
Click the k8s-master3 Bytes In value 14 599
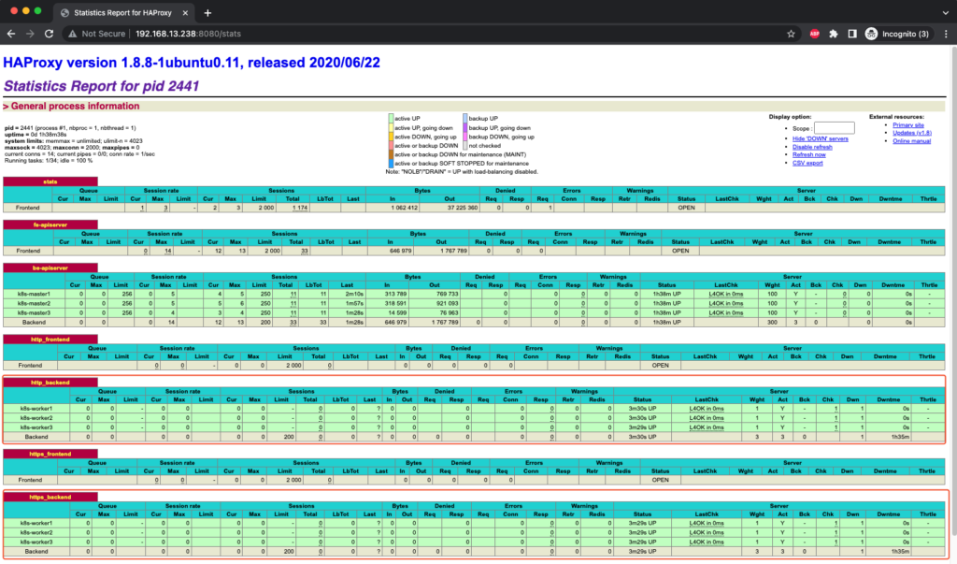pos(397,312)
